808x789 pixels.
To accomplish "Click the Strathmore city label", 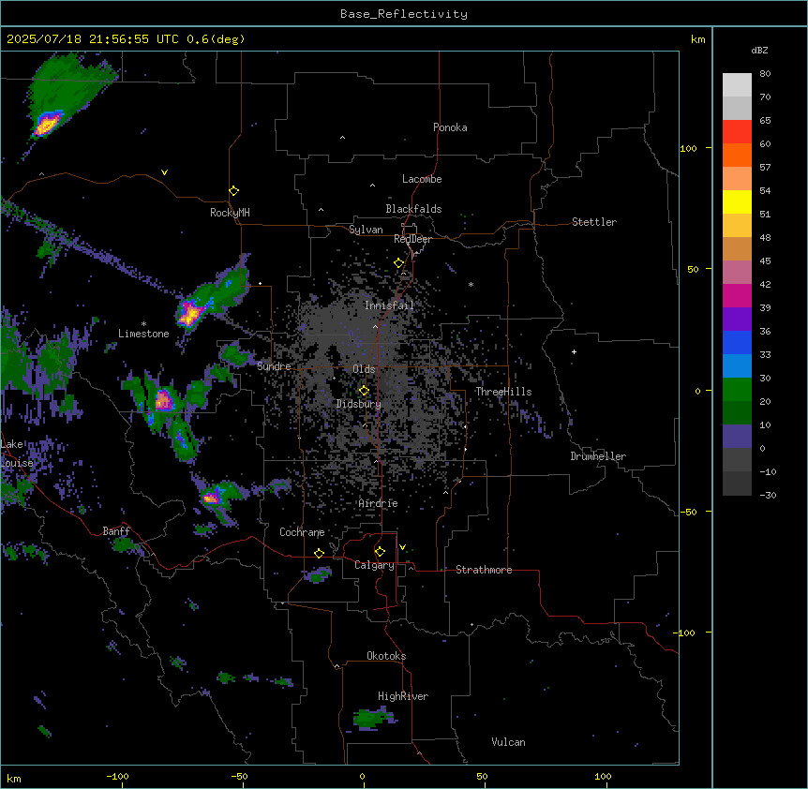I will pyautogui.click(x=484, y=570).
